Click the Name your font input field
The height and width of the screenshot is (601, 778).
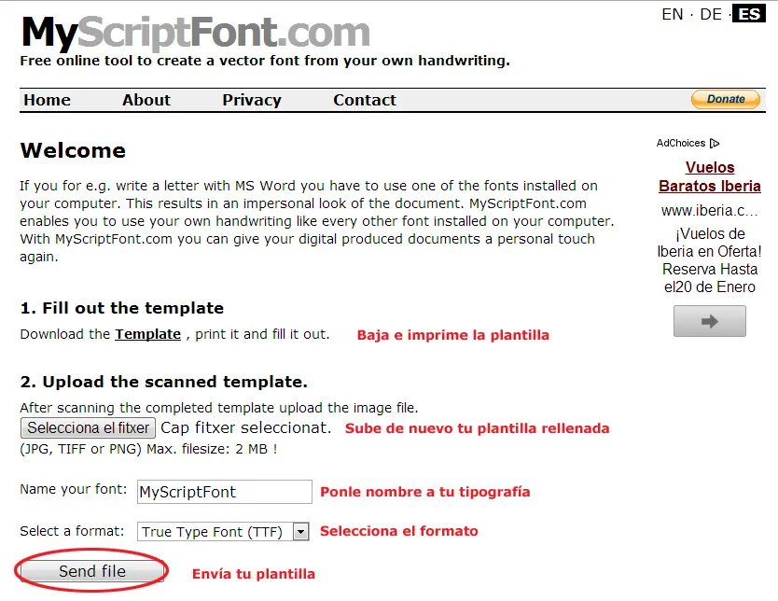coord(225,492)
